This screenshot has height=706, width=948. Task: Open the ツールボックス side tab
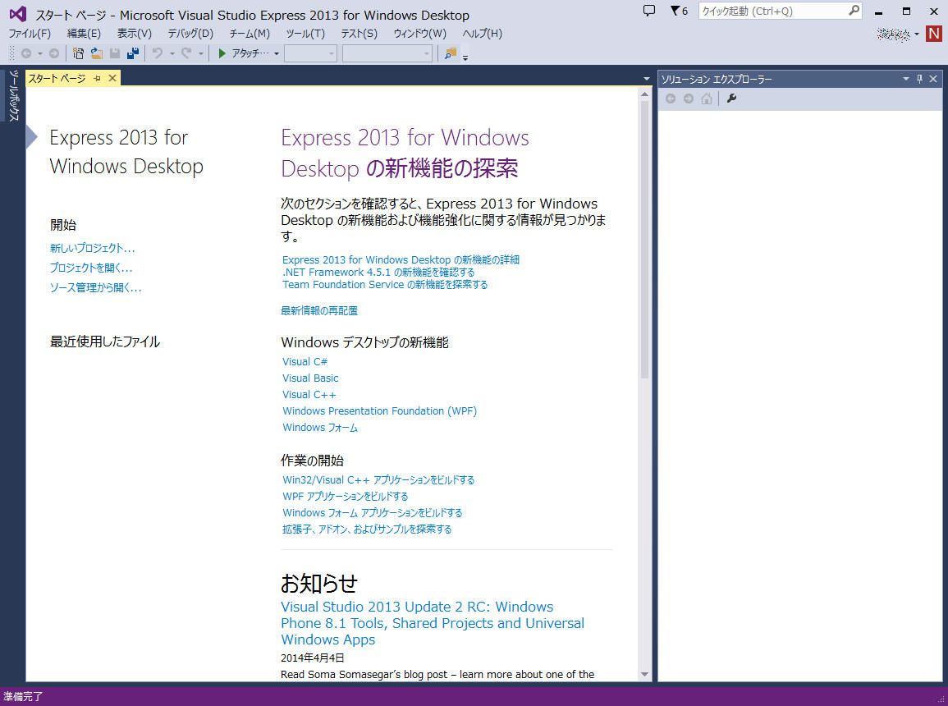coord(13,95)
